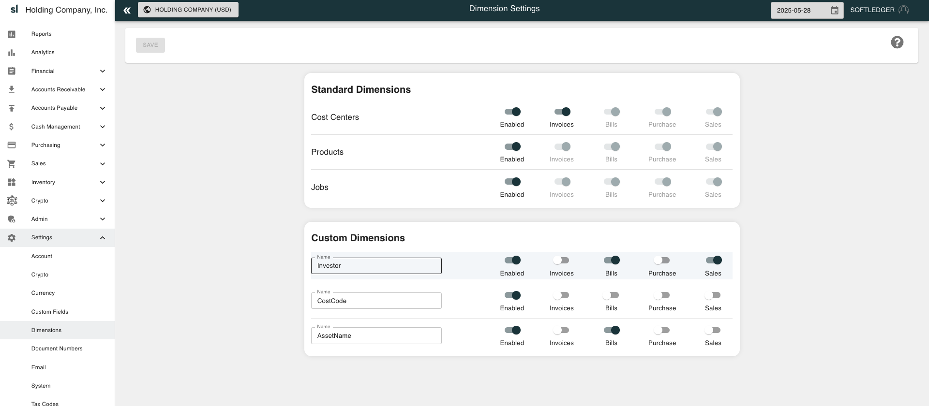
Task: Turn off Bills for AssetName dimension
Action: (x=612, y=330)
